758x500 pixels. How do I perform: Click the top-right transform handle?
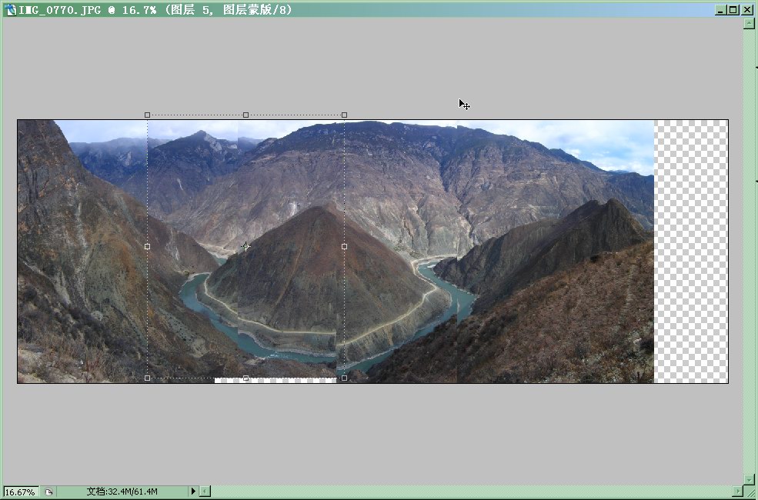click(344, 115)
